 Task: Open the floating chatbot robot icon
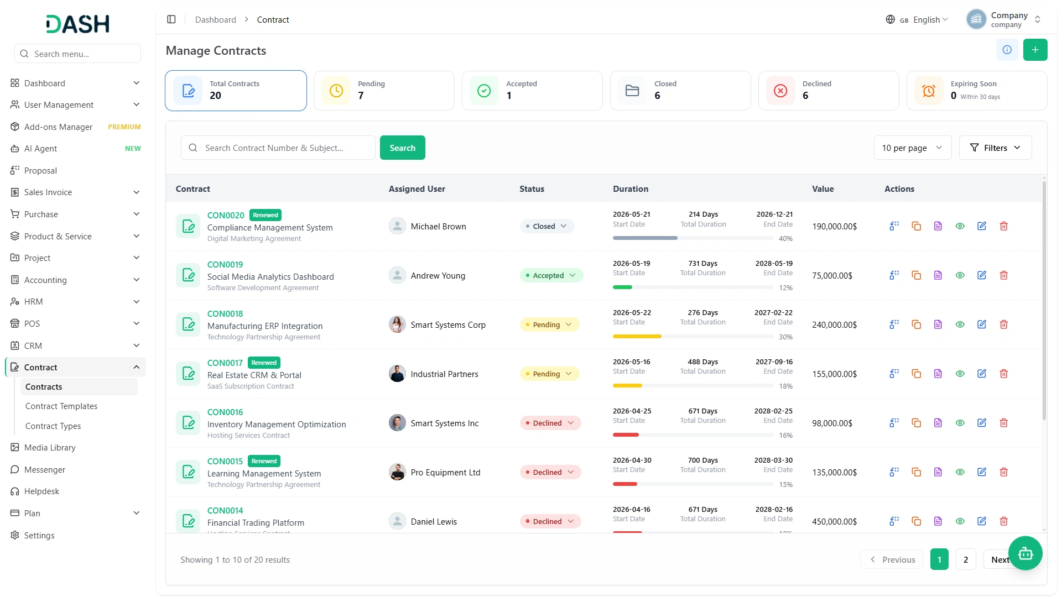pyautogui.click(x=1025, y=553)
